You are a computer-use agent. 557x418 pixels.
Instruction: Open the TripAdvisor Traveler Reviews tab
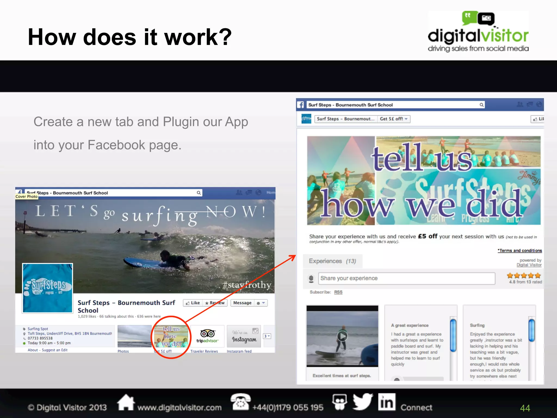(207, 336)
